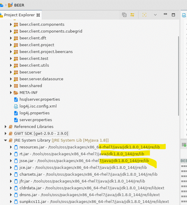Select the charsets.jar library row
Image resolution: width=187 pixels, height=205 pixels.
[88, 174]
